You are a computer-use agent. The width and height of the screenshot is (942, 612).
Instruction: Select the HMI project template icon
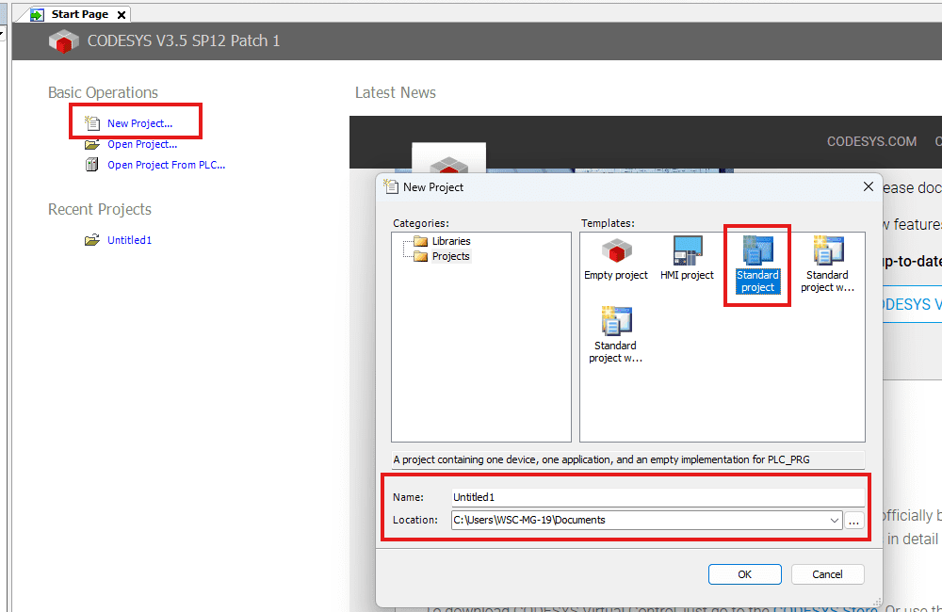[688, 250]
